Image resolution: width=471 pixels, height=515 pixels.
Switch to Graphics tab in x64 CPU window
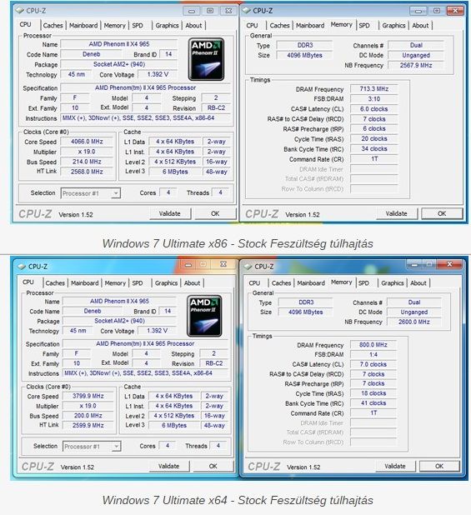pos(166,282)
